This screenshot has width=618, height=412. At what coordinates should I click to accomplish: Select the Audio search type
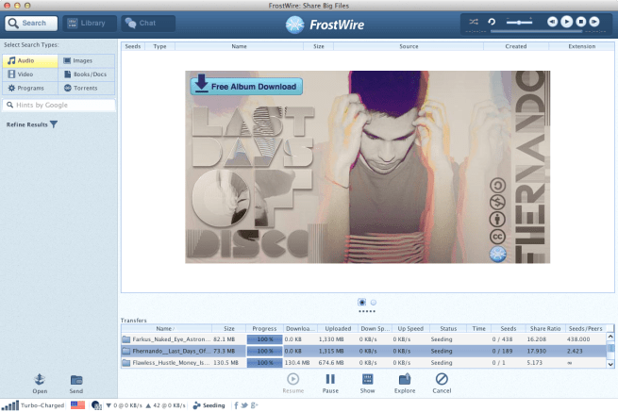click(x=30, y=61)
